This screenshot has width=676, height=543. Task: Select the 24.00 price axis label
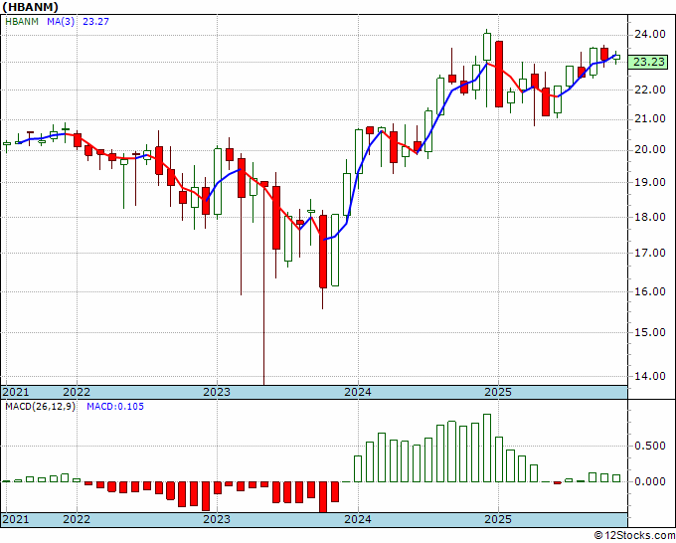650,34
